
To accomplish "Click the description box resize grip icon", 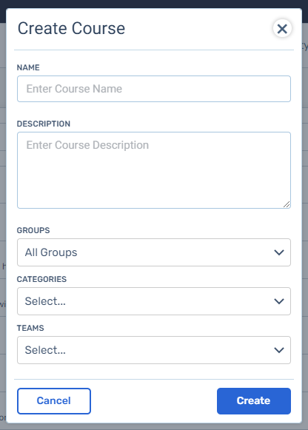I will 287,204.
